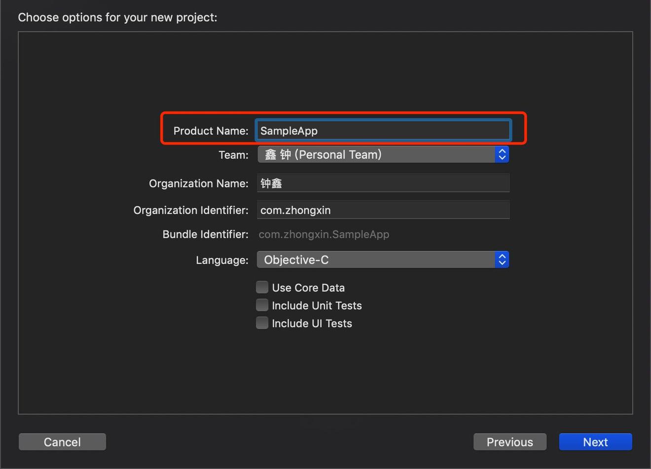Click the Product Name text field
The image size is (651, 469).
(x=383, y=131)
